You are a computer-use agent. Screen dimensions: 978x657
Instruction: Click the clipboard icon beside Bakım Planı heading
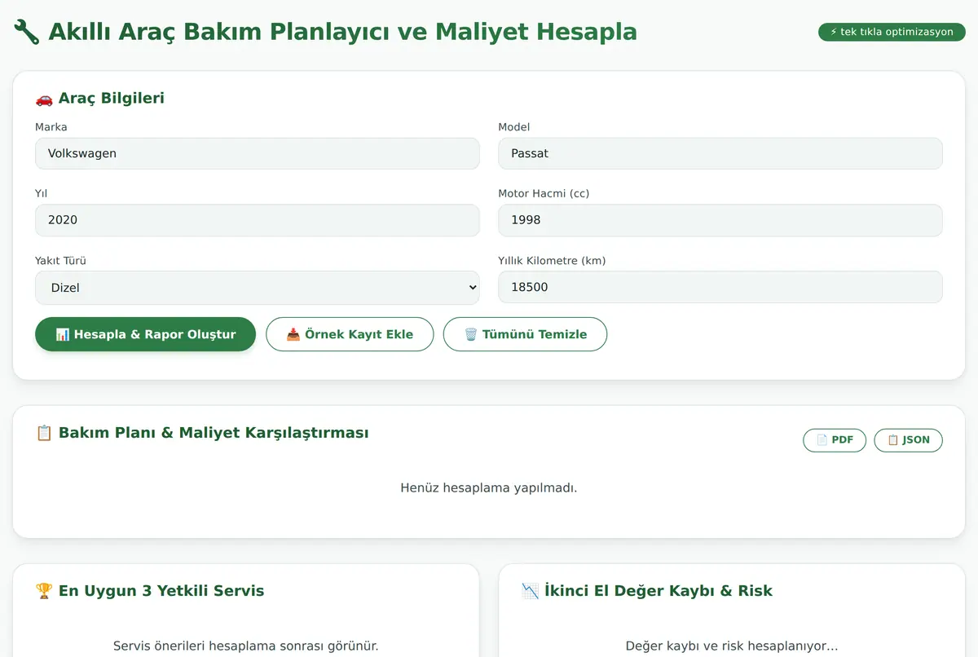(44, 433)
